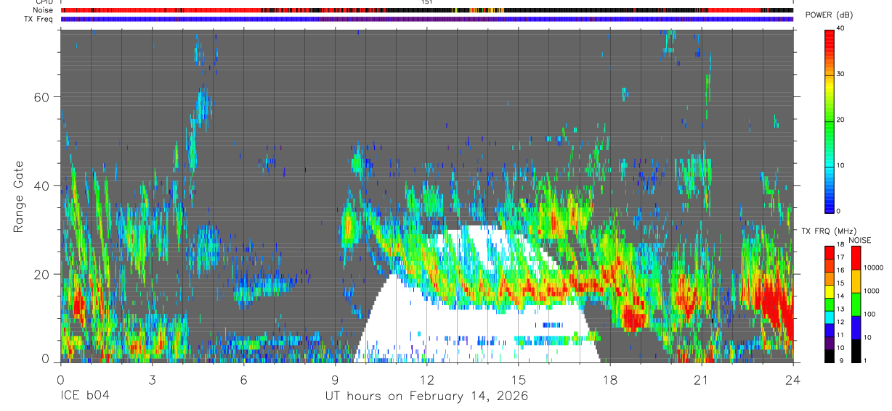Select the 30 tick on POWER colorbar
This screenshot has width=892, height=411.
pyautogui.click(x=840, y=74)
